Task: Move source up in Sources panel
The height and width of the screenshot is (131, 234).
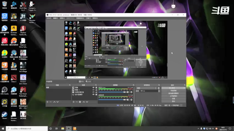Action: click(84, 102)
